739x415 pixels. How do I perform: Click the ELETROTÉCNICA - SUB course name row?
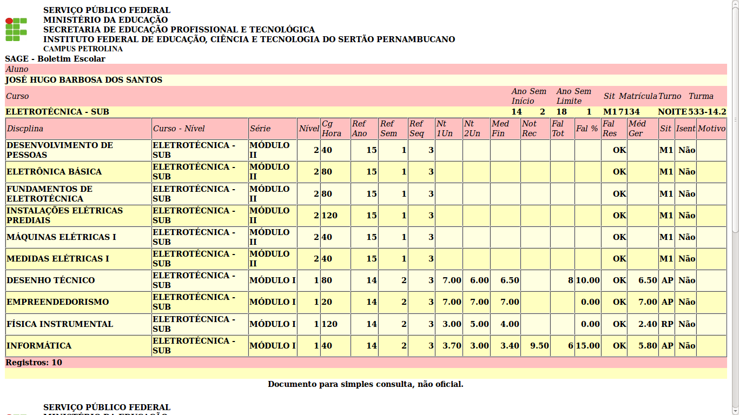point(57,112)
